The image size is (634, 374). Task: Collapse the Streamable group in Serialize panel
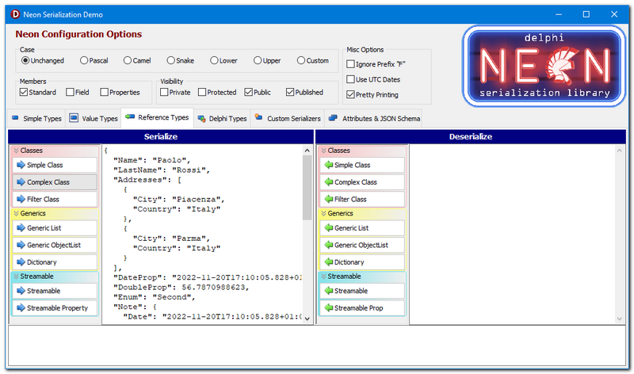[16, 277]
